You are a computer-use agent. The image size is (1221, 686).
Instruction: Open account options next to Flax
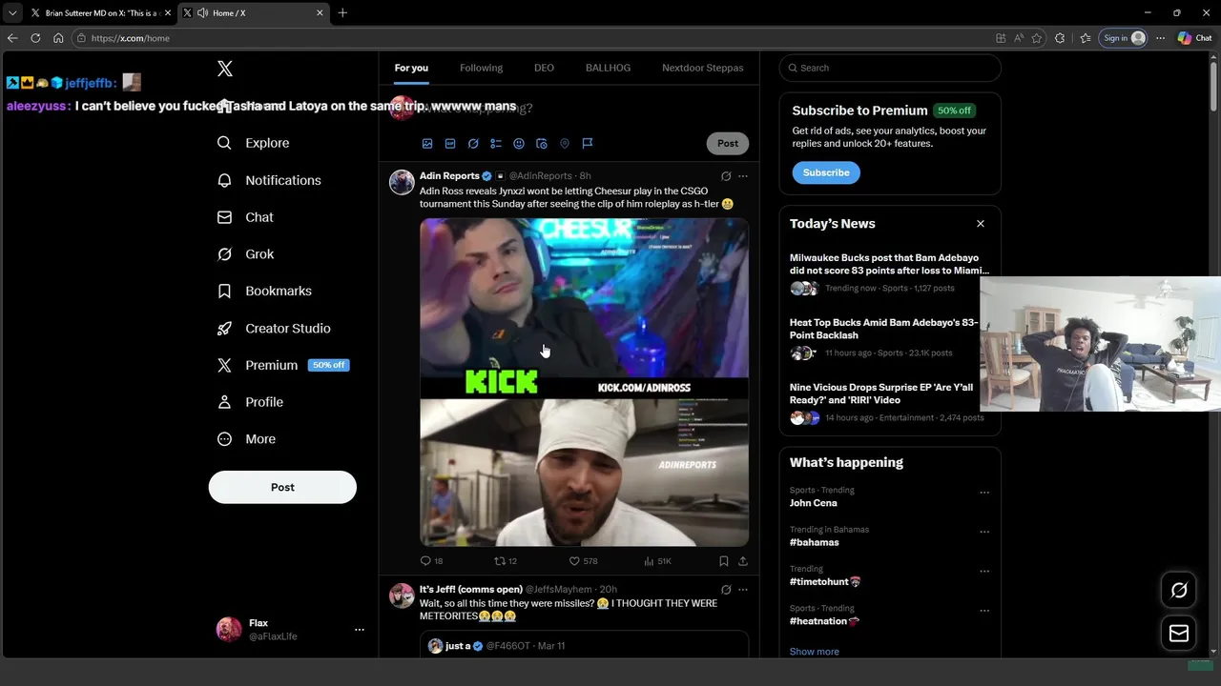tap(360, 630)
